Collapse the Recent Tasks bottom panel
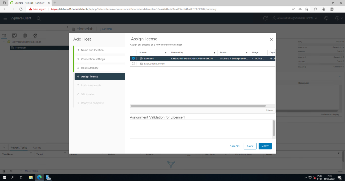 point(4,147)
